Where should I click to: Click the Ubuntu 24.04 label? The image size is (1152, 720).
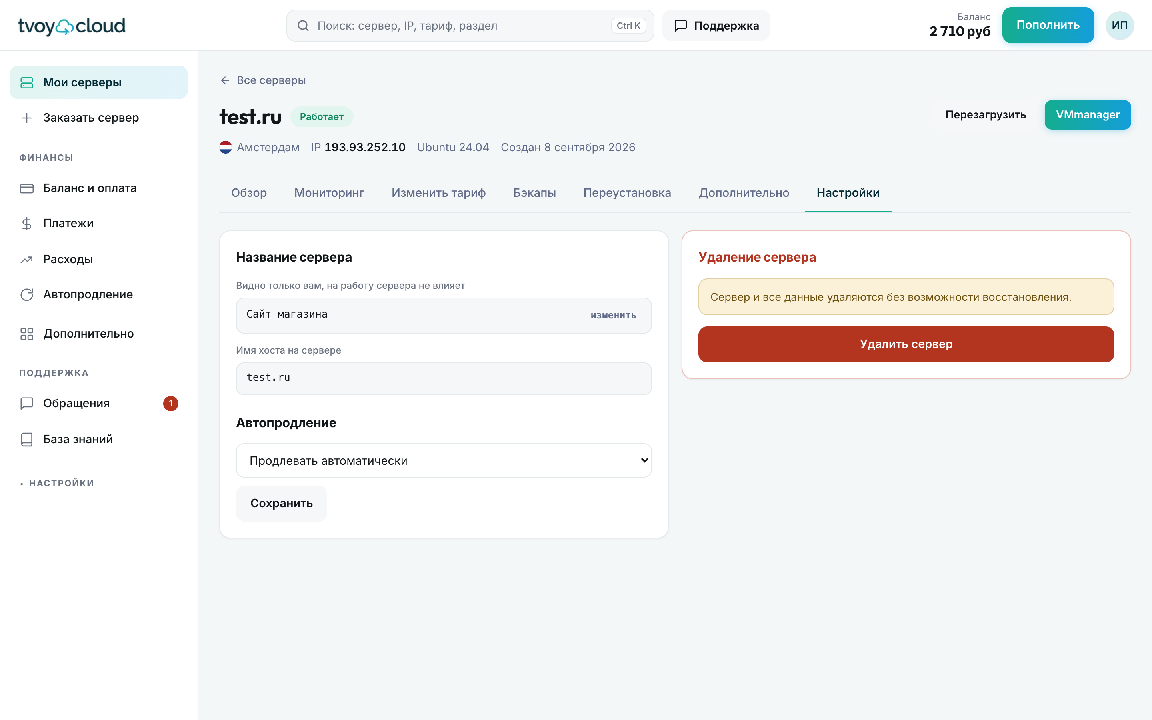[x=453, y=147]
